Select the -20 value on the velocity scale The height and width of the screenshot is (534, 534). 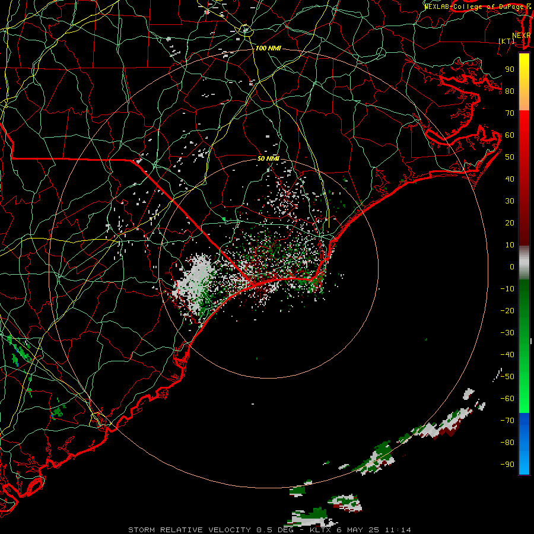point(507,311)
